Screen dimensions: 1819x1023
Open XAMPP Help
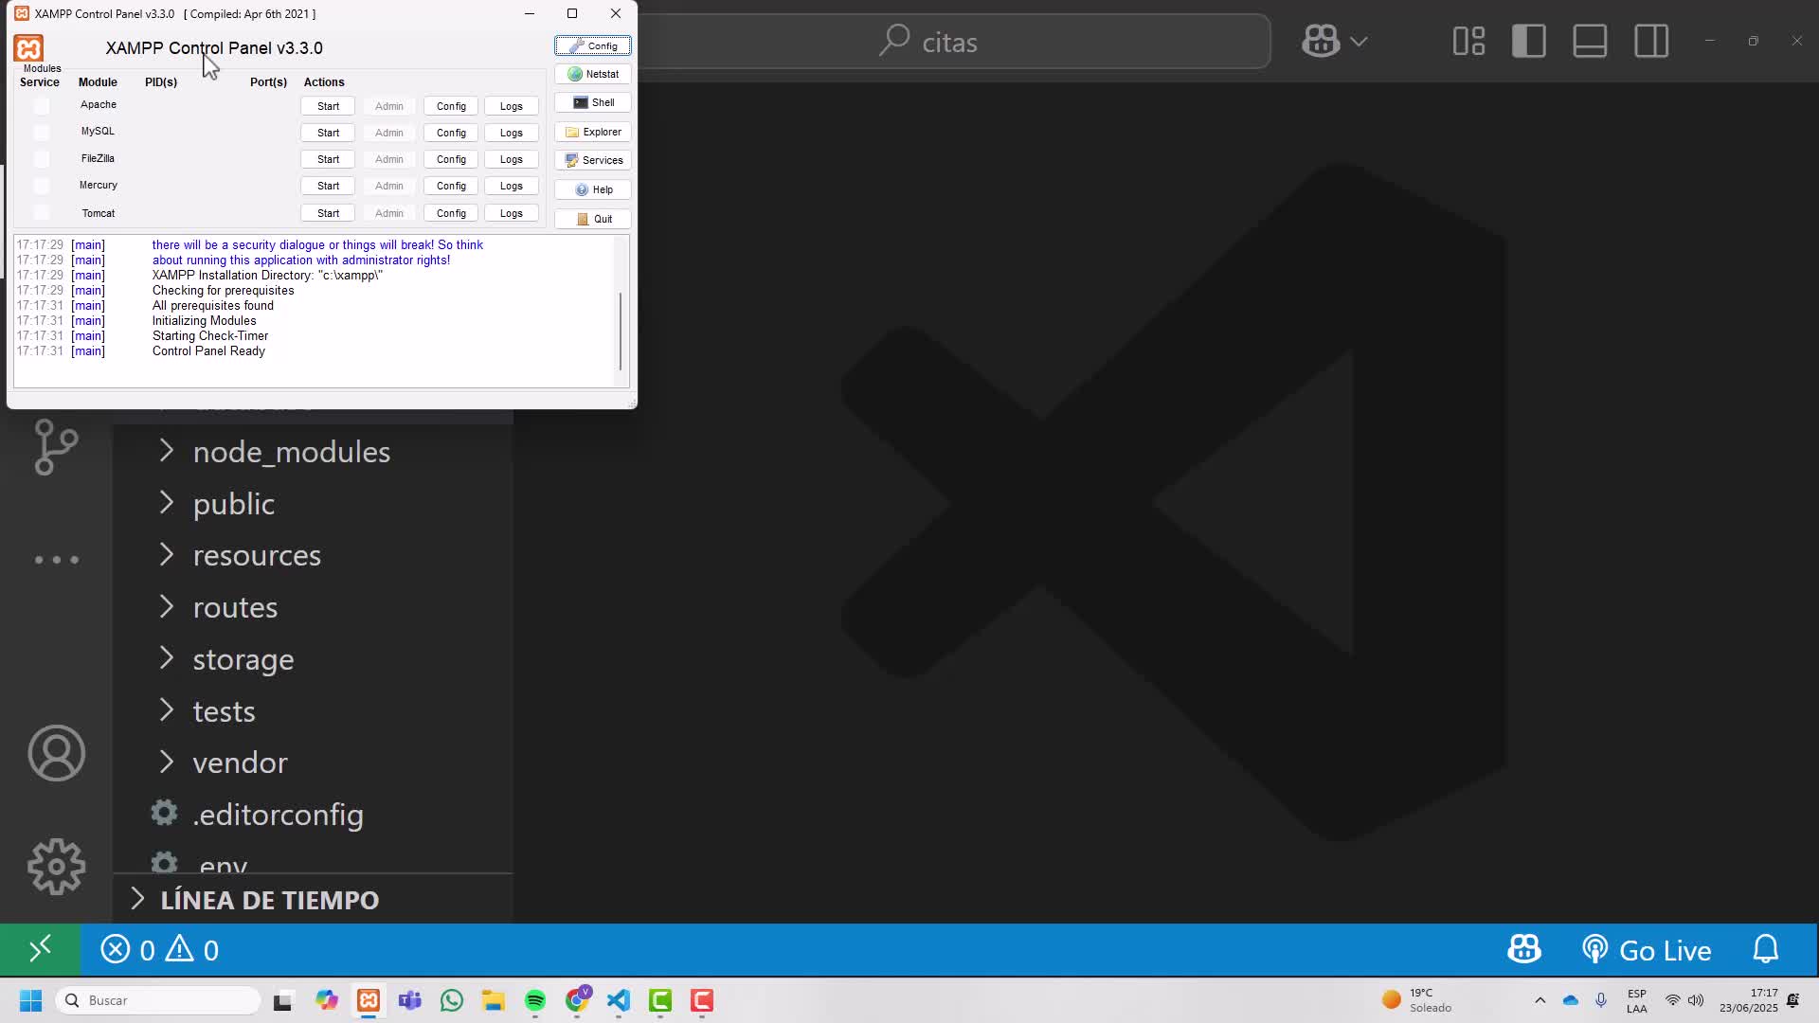(593, 189)
